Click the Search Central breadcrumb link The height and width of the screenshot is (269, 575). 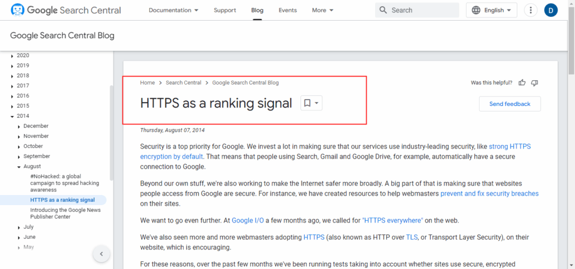coord(184,83)
